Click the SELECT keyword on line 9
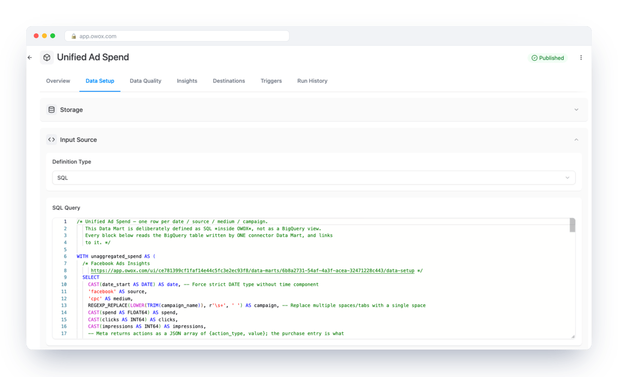 coord(91,277)
